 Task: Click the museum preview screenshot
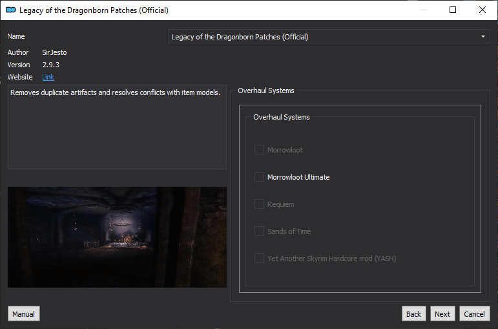point(117,237)
